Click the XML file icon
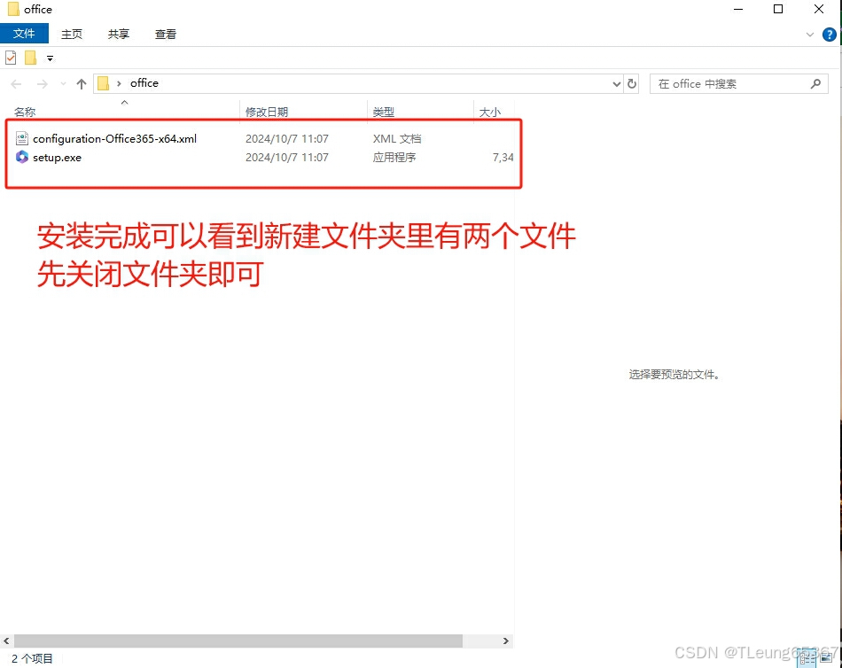This screenshot has width=842, height=668. [22, 138]
